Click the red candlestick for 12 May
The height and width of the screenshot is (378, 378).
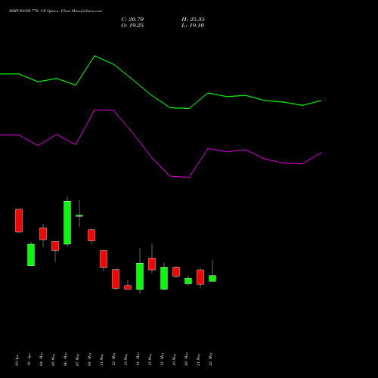point(116,279)
